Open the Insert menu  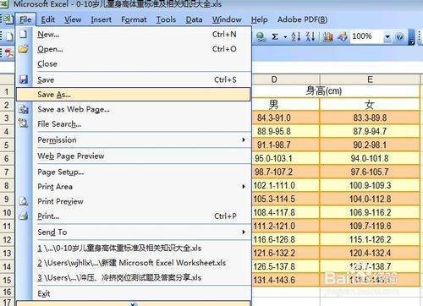click(102, 19)
